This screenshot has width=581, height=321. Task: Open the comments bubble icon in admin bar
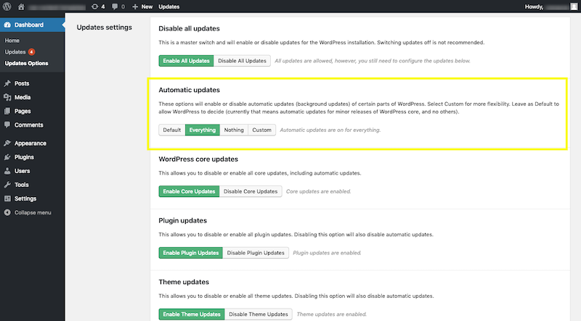point(115,6)
